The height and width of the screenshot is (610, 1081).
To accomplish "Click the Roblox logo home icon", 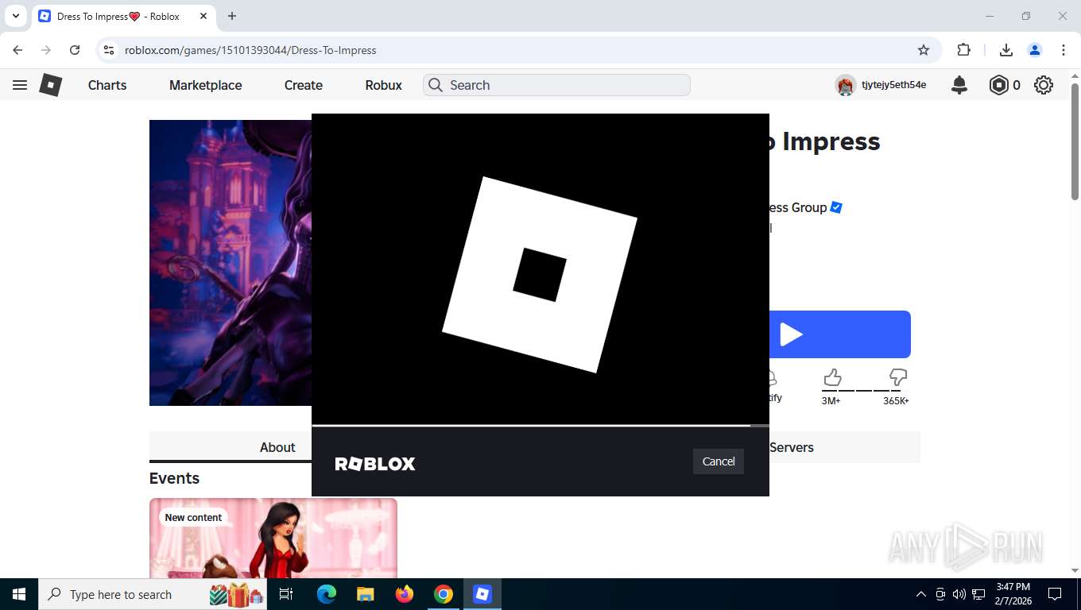I will (51, 85).
